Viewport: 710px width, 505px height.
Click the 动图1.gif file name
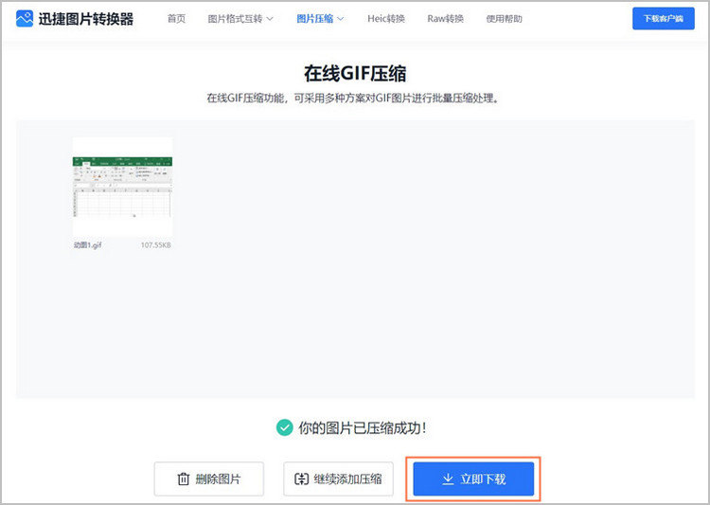(x=88, y=245)
